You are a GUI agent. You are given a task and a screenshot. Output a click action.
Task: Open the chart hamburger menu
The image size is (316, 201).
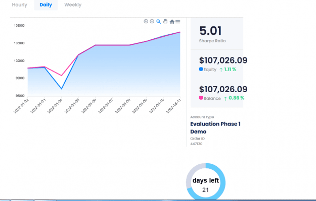click(178, 22)
